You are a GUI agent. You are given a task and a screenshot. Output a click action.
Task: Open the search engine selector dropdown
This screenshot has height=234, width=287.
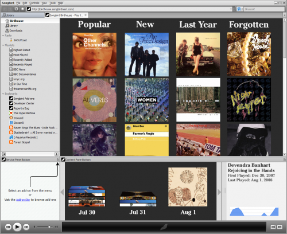coord(240,9)
